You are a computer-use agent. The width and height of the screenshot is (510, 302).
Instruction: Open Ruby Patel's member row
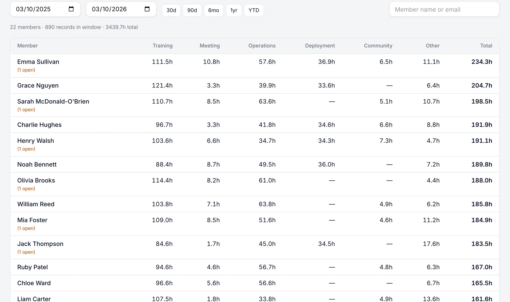(x=255, y=267)
